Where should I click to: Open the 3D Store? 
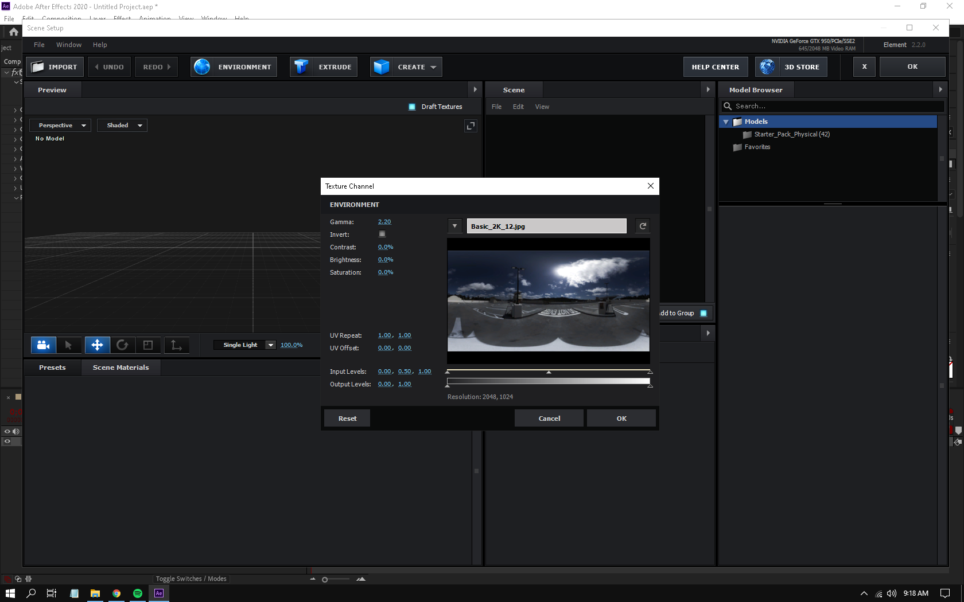point(791,67)
